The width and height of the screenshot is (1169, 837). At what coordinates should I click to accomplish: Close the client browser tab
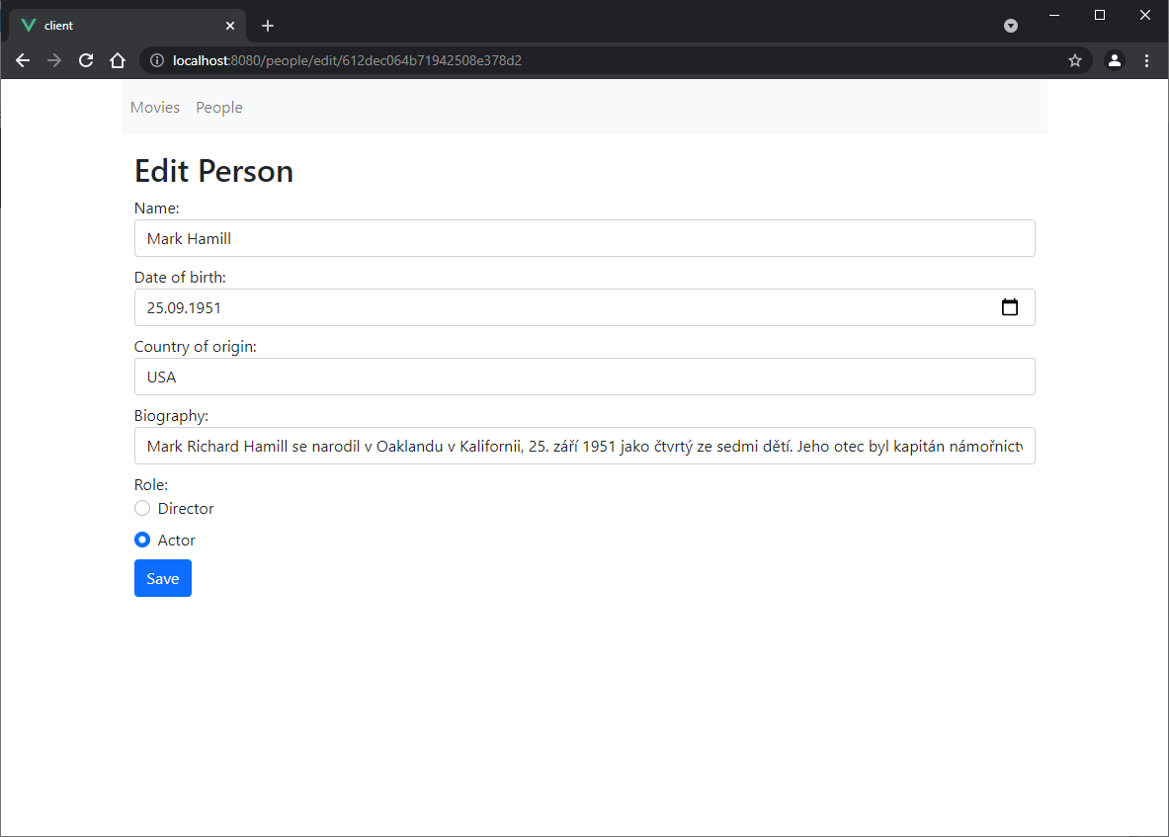tap(230, 26)
